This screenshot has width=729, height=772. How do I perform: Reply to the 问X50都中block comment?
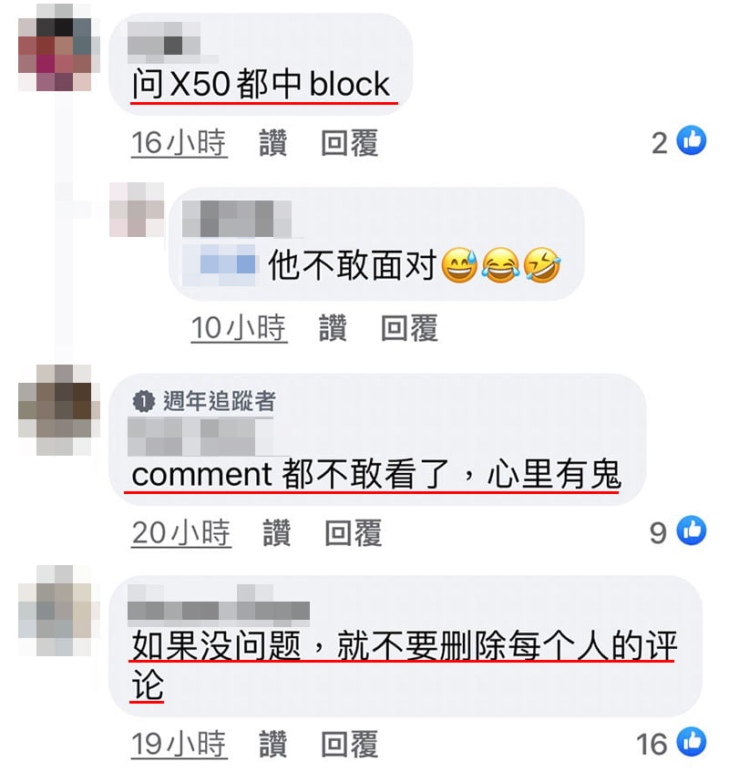pos(350,143)
